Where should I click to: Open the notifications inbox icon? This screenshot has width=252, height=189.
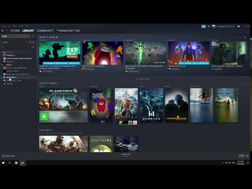point(209,26)
